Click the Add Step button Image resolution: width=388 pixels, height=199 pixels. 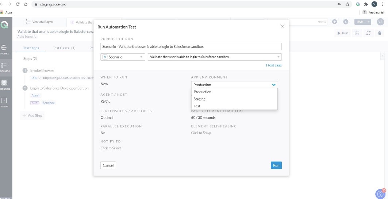tap(32, 115)
